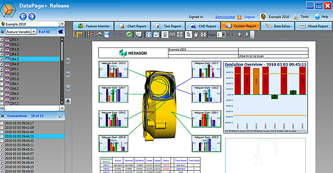Viewport: 333px width, 173px height.
Task: Click the checkmark window toolbar icon
Action: (156, 35)
